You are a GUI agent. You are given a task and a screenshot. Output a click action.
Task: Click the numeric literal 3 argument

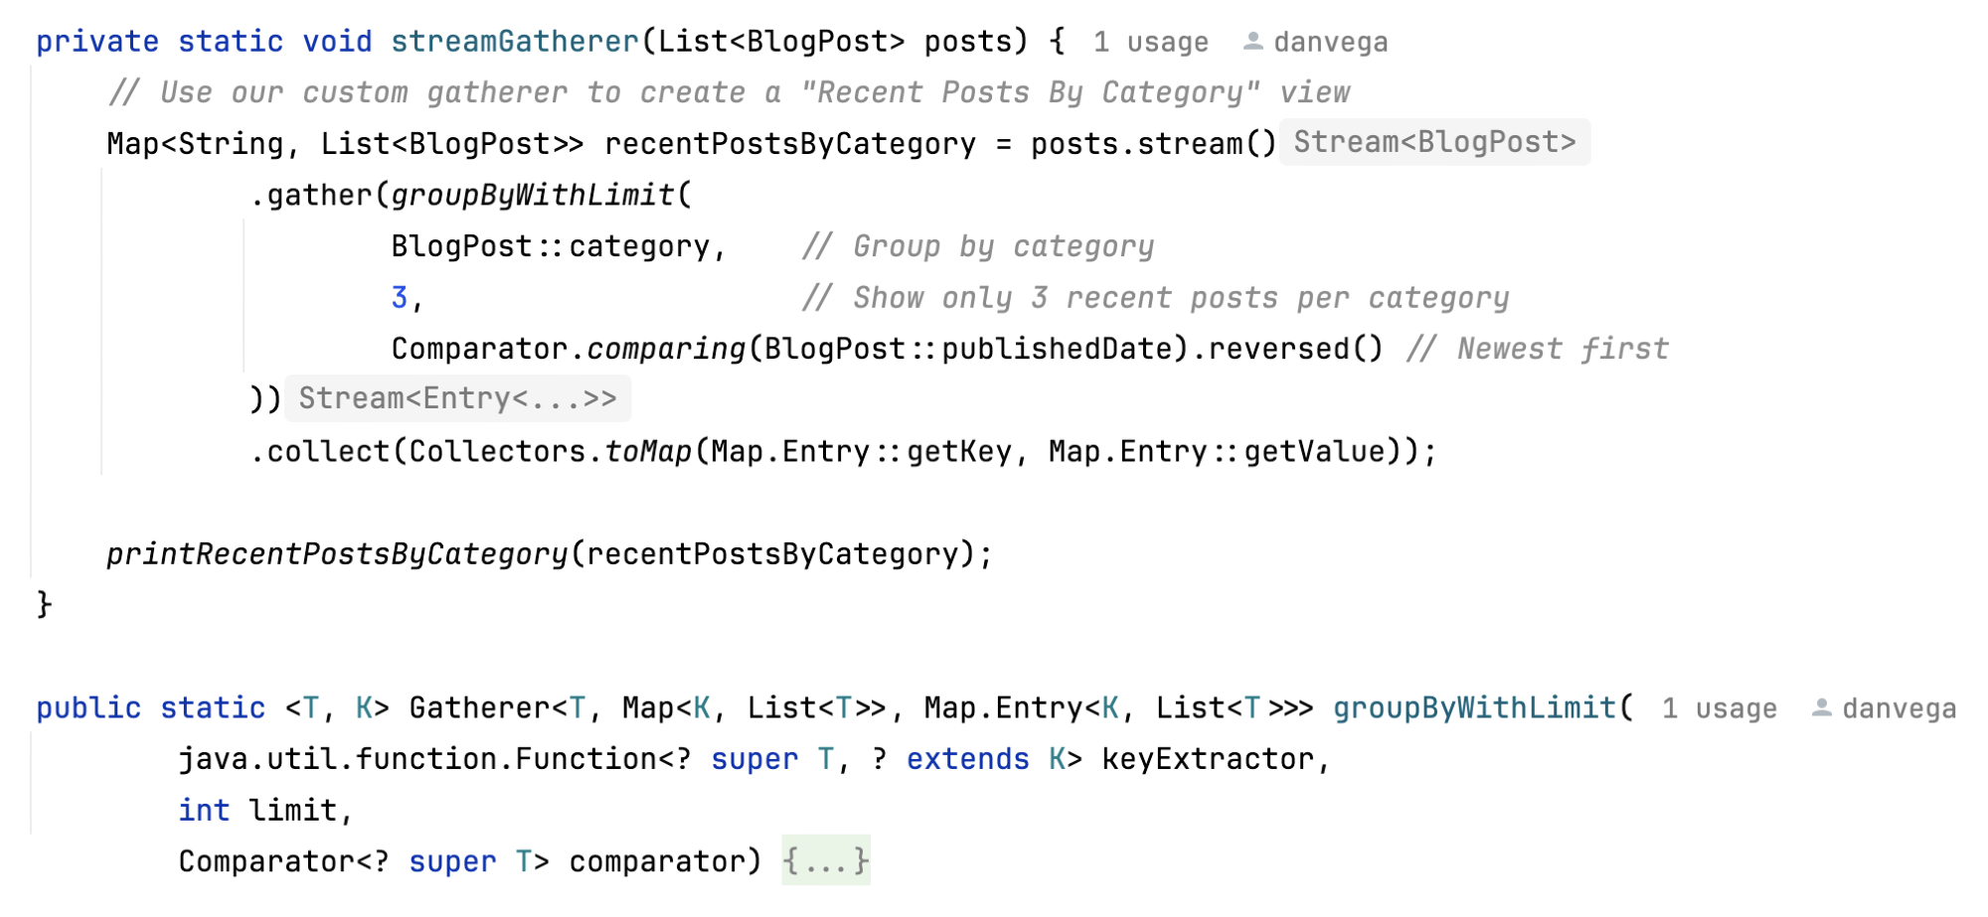tap(399, 298)
